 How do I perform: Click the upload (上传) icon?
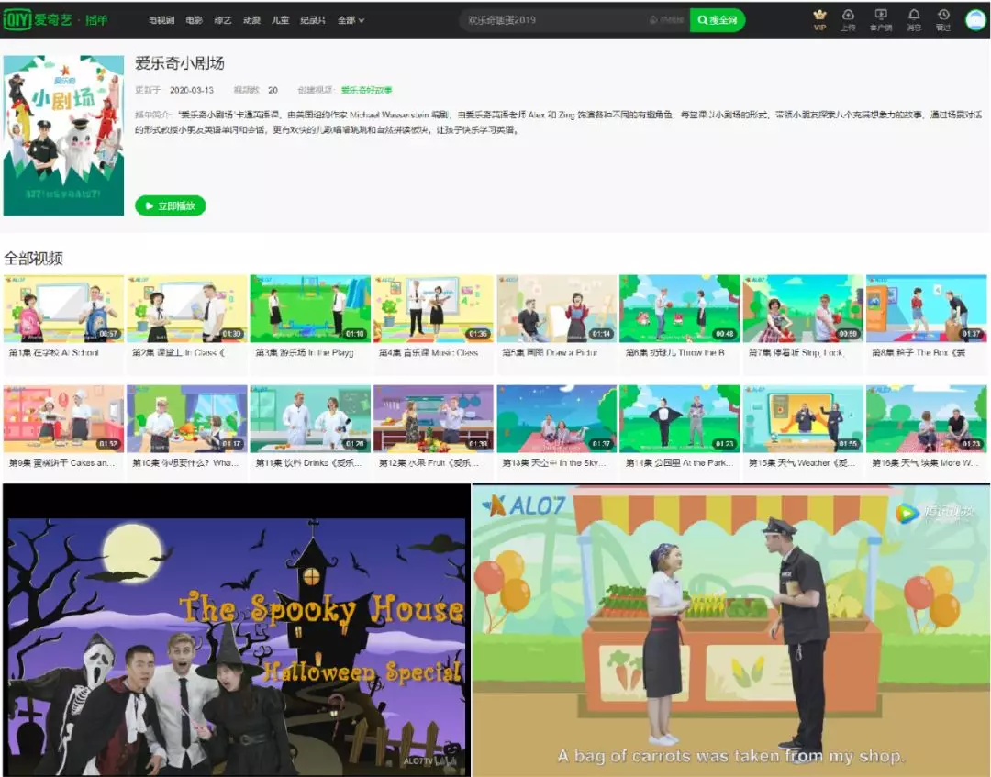848,19
